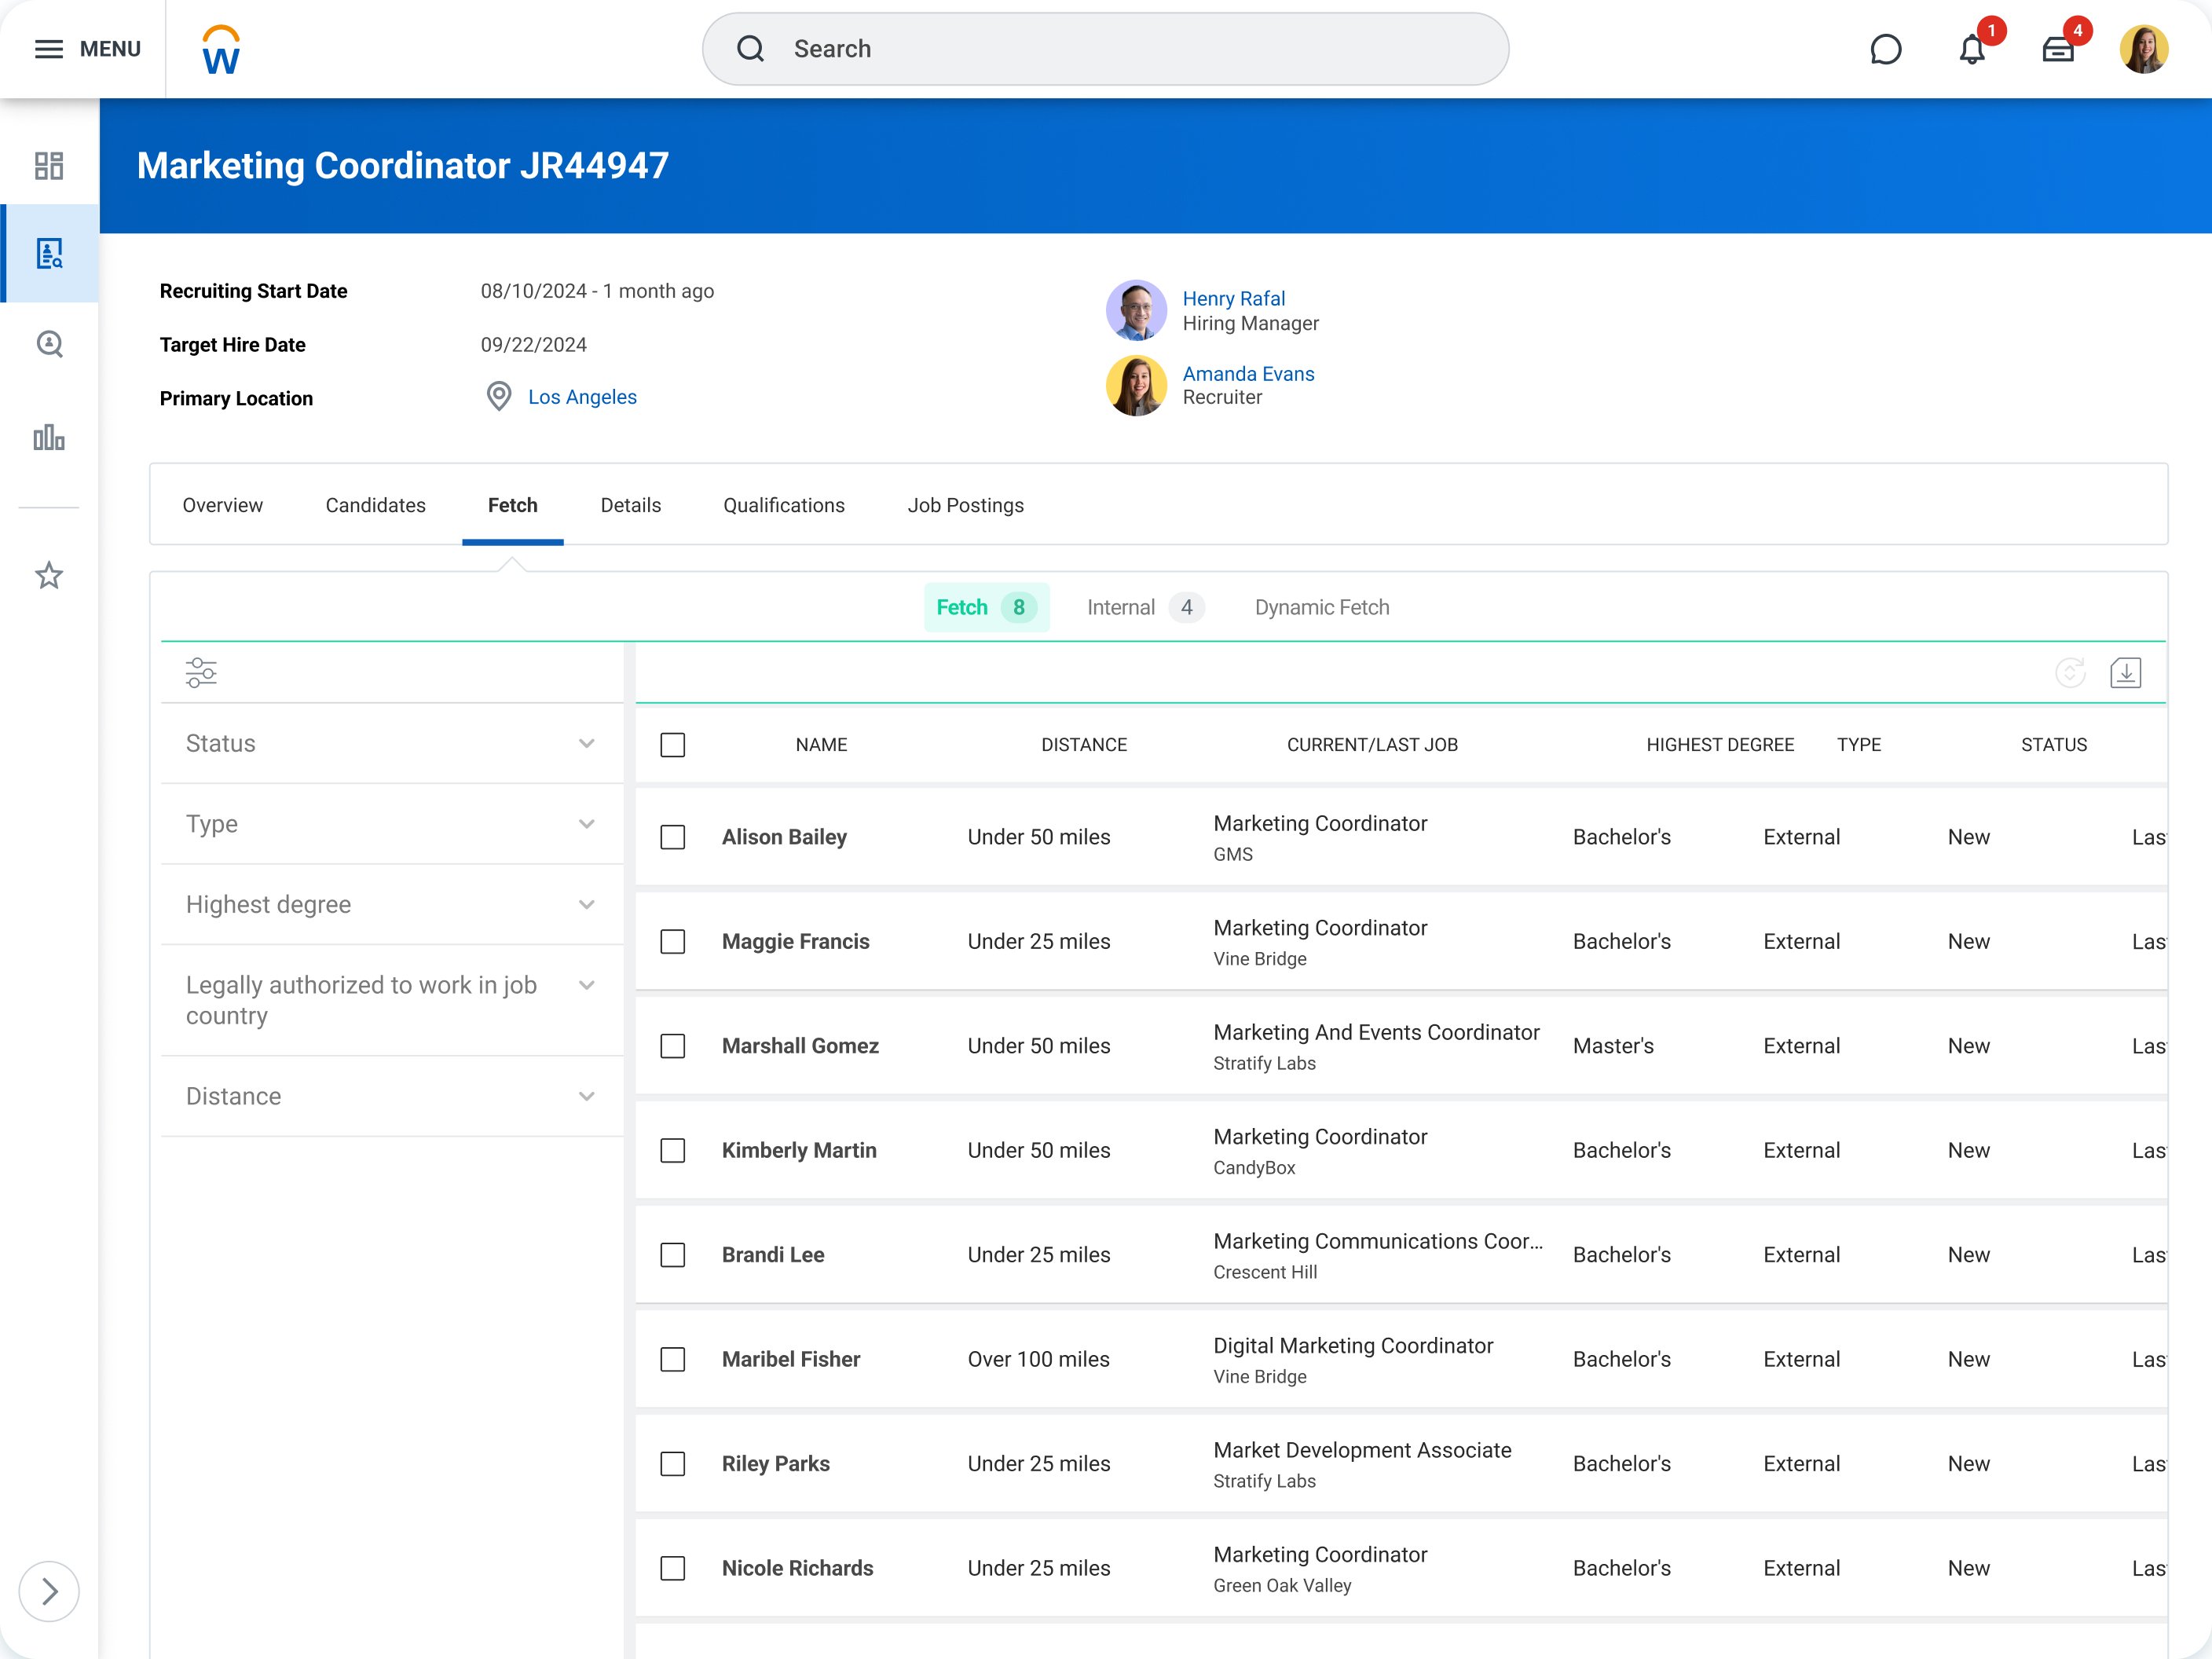Select the dashboard grid icon in sidebar
Image resolution: width=2212 pixels, height=1659 pixels.
pyautogui.click(x=49, y=166)
